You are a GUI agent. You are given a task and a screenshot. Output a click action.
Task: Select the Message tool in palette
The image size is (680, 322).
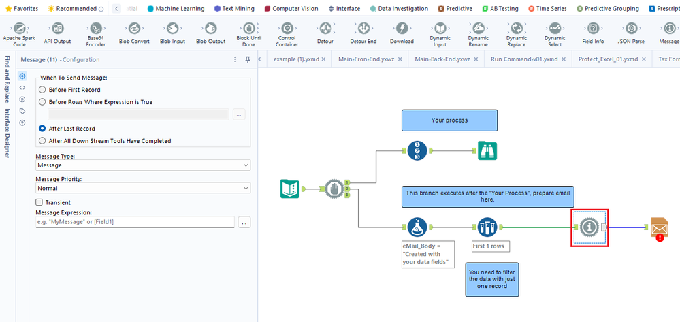click(x=668, y=33)
